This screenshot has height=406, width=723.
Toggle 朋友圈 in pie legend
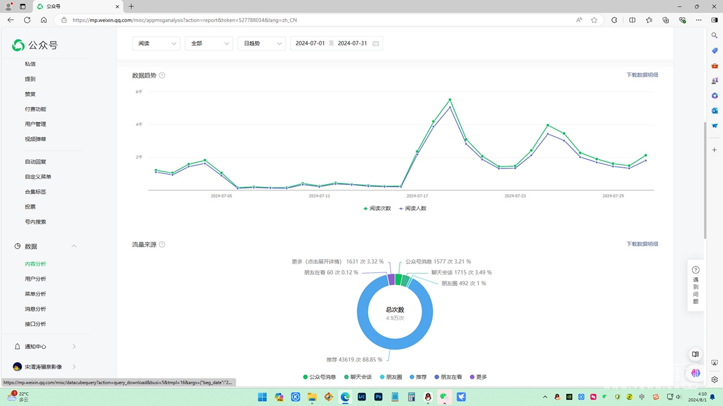tap(391, 377)
